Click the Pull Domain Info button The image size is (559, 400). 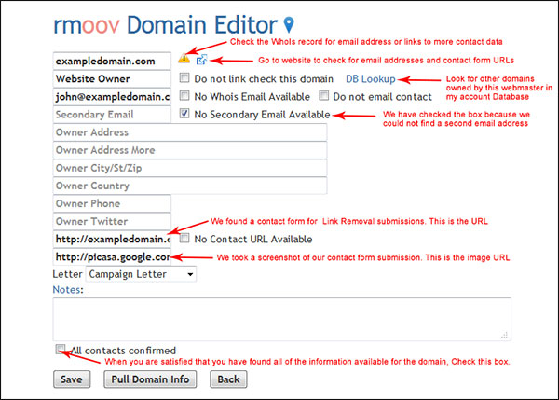150,379
